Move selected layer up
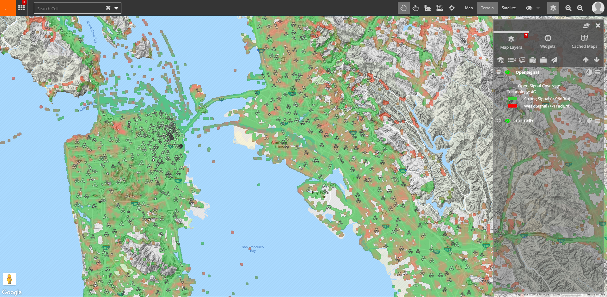The height and width of the screenshot is (297, 607). click(x=586, y=60)
